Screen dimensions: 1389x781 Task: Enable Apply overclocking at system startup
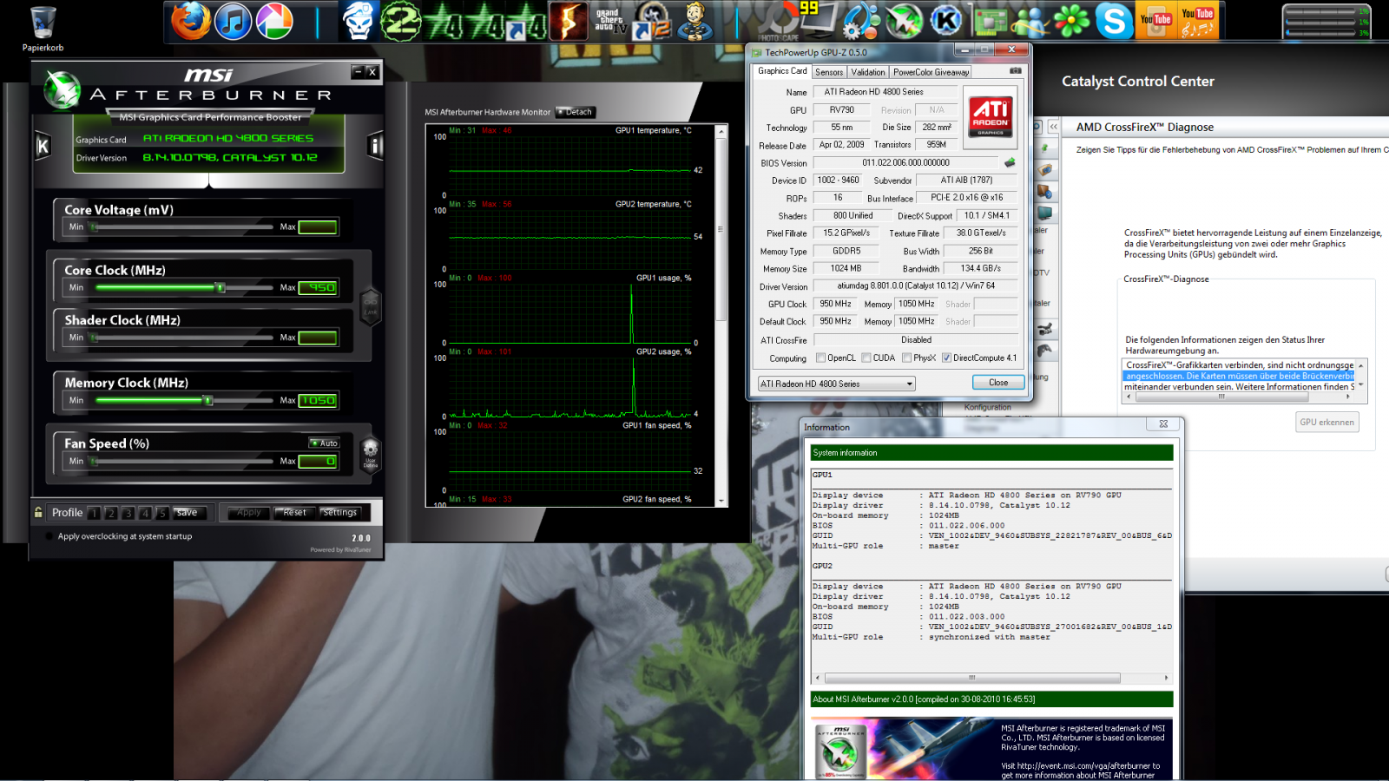point(49,536)
